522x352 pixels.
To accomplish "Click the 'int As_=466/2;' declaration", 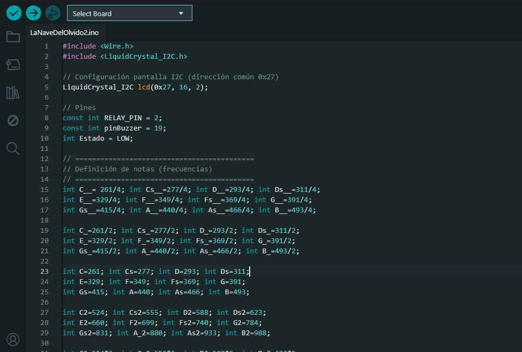I will (x=212, y=251).
